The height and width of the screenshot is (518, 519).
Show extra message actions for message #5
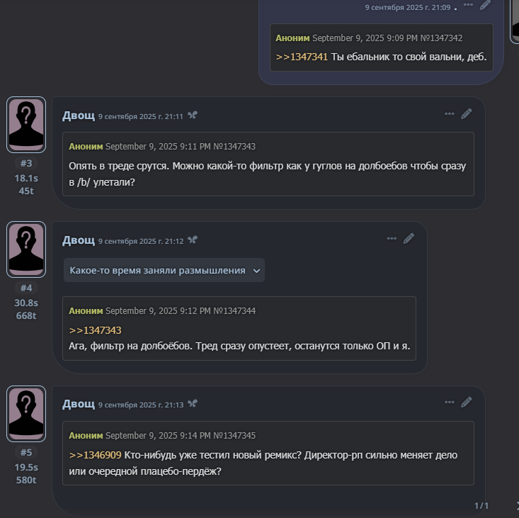pyautogui.click(x=450, y=402)
